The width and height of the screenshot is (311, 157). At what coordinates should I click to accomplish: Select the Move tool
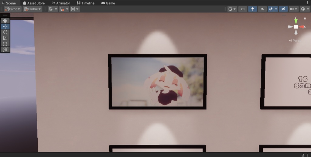click(5, 26)
